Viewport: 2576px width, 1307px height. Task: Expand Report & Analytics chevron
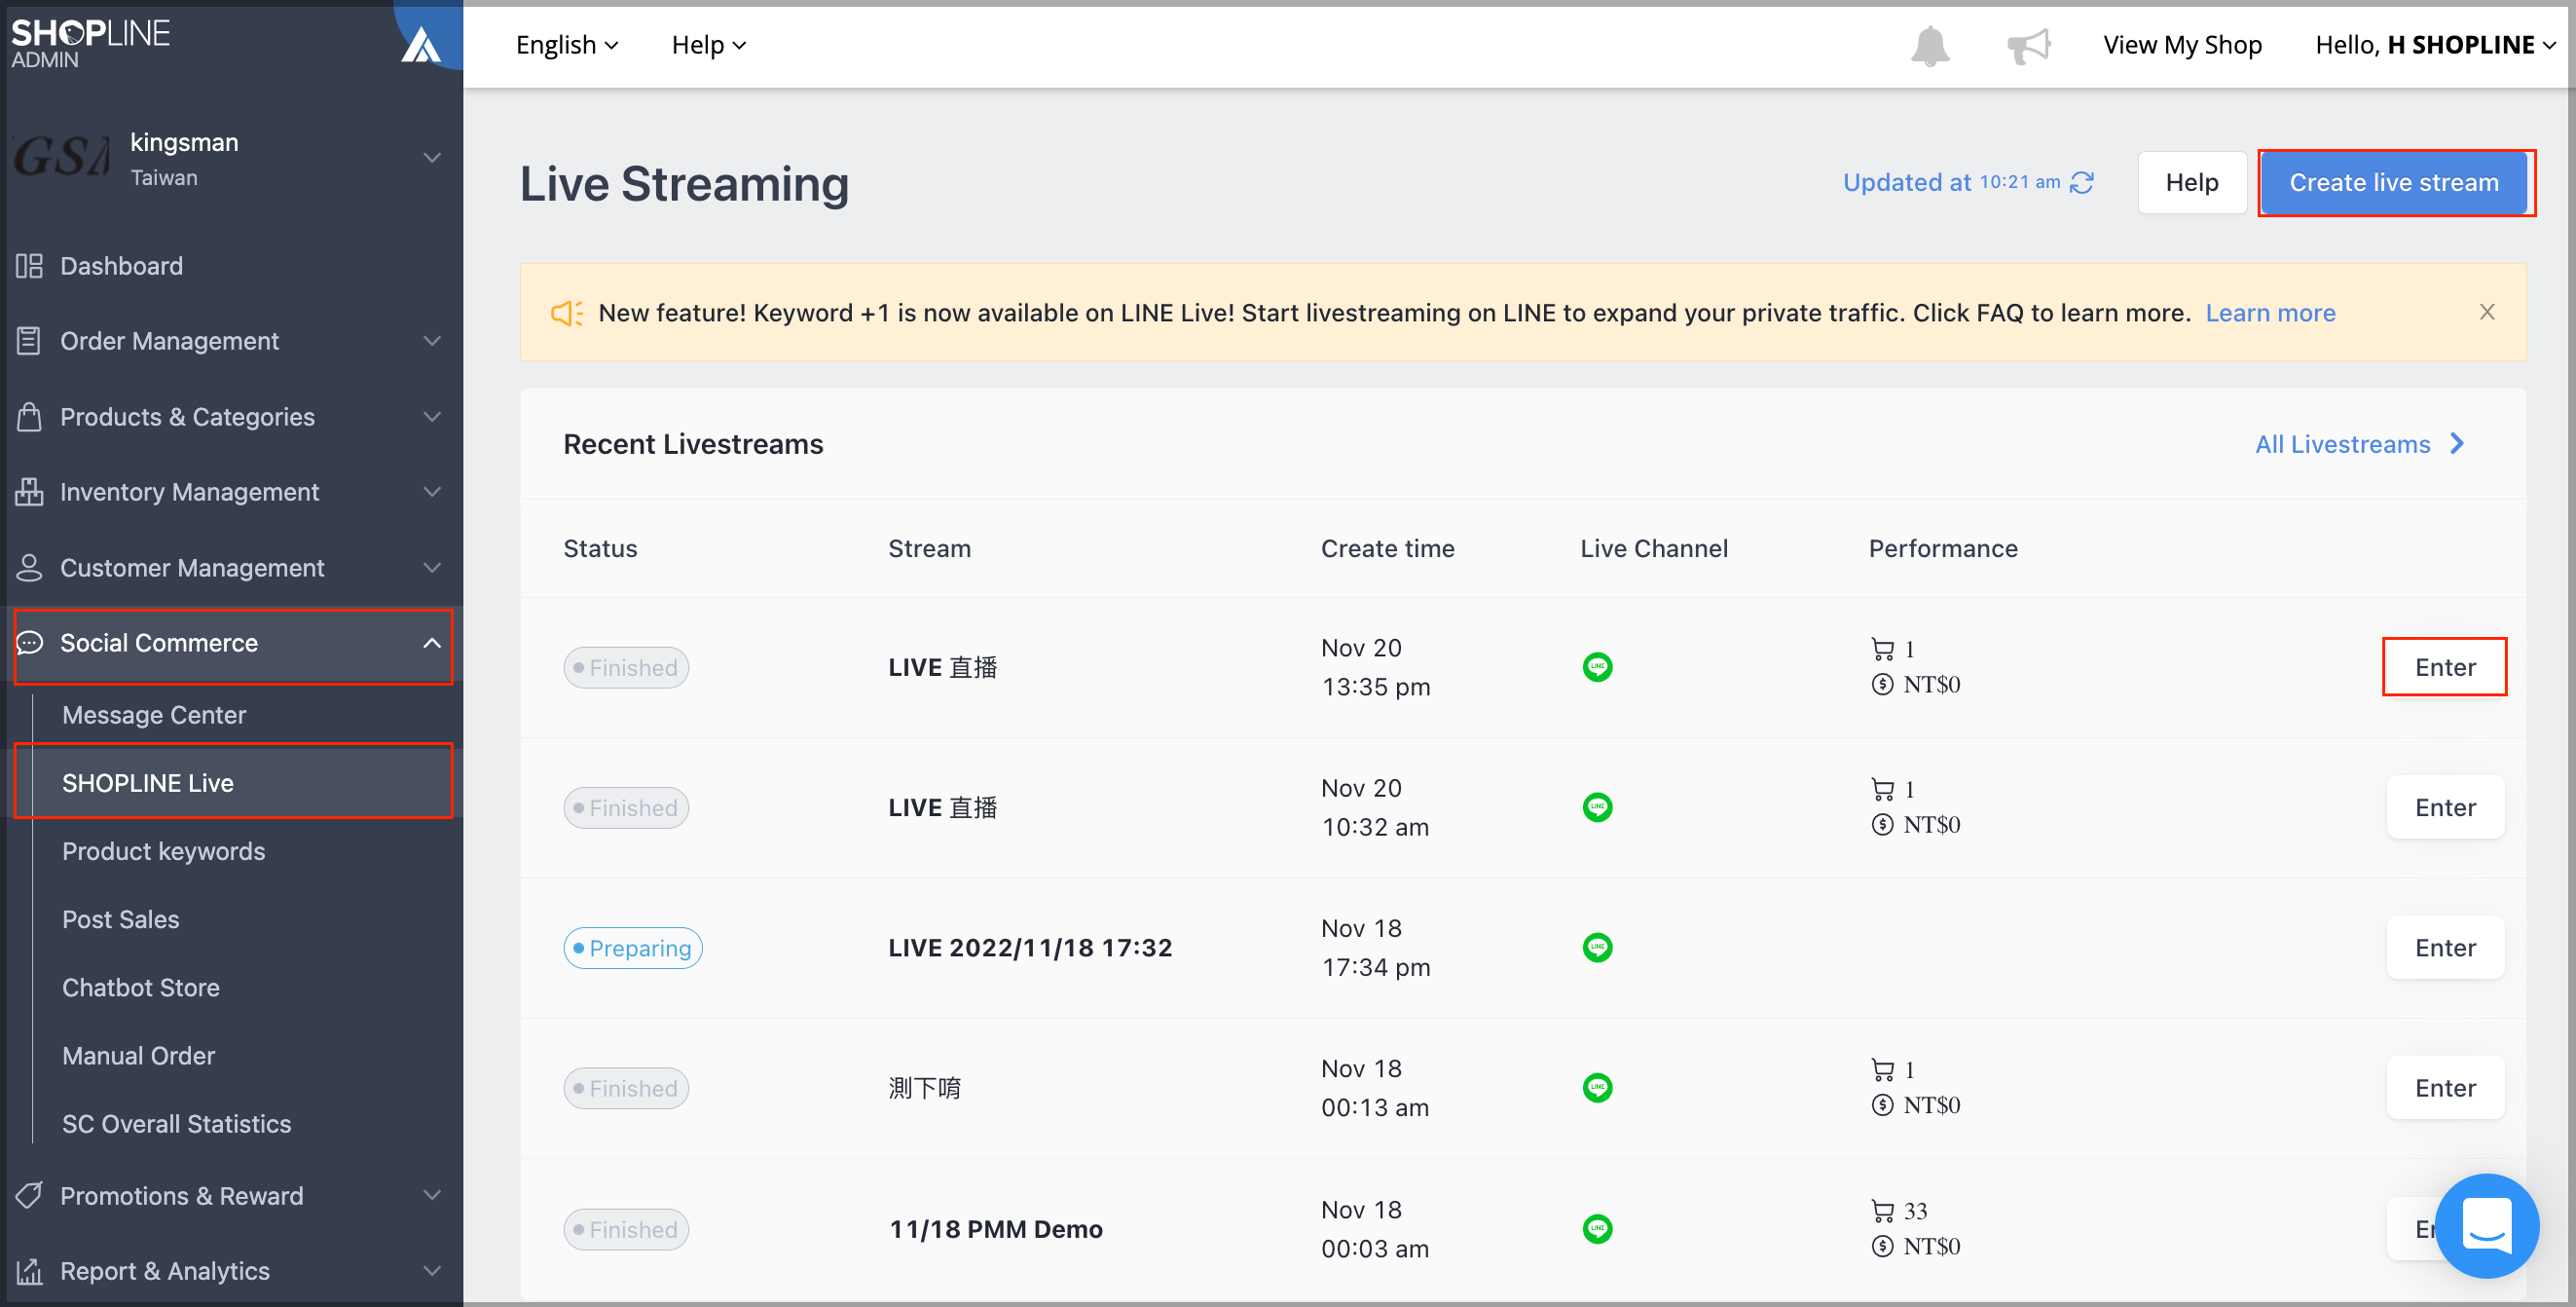432,1271
